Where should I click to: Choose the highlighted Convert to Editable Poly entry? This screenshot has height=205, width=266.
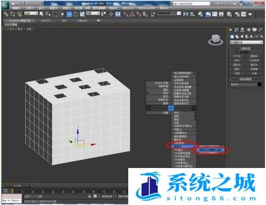click(x=210, y=150)
